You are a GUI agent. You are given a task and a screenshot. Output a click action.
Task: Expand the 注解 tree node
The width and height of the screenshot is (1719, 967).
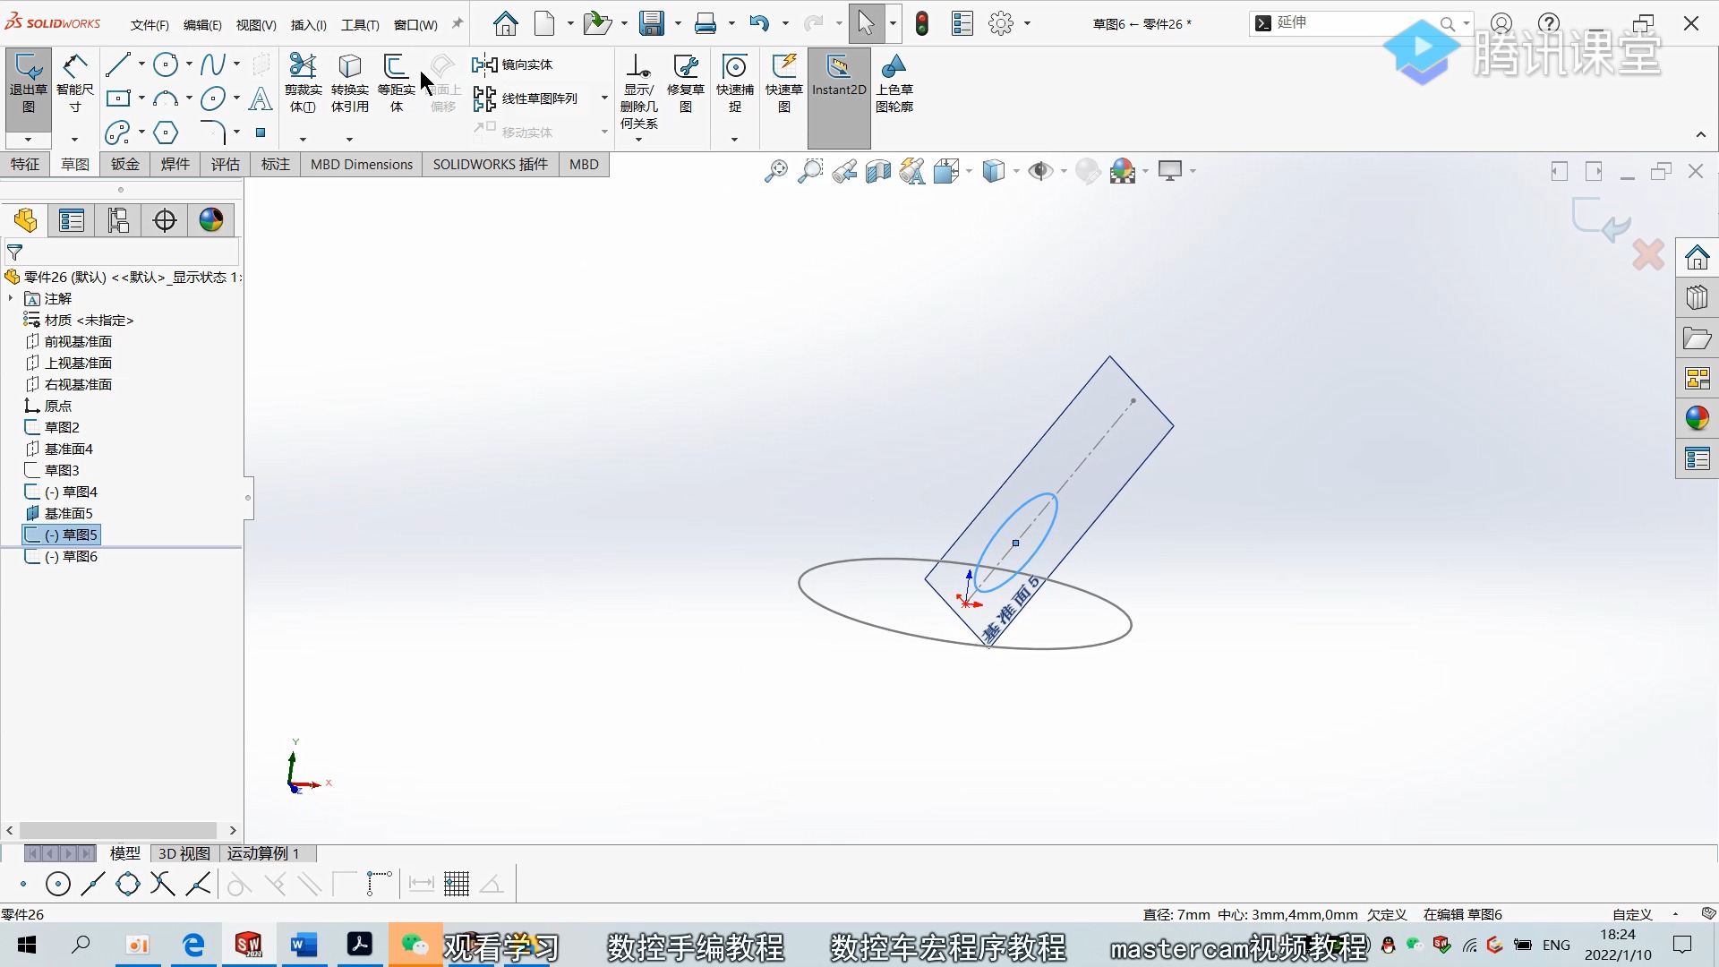tap(11, 298)
